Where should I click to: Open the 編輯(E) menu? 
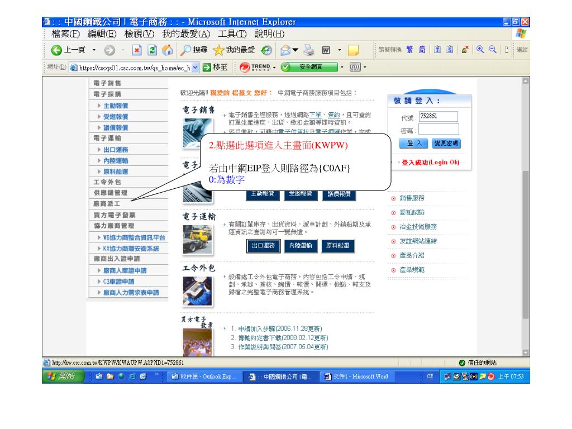pos(102,34)
